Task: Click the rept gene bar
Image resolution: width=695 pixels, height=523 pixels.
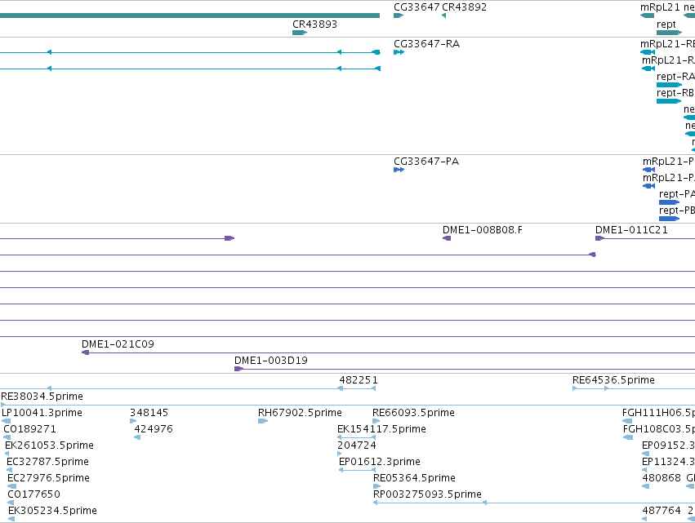Action: pyautogui.click(x=669, y=33)
